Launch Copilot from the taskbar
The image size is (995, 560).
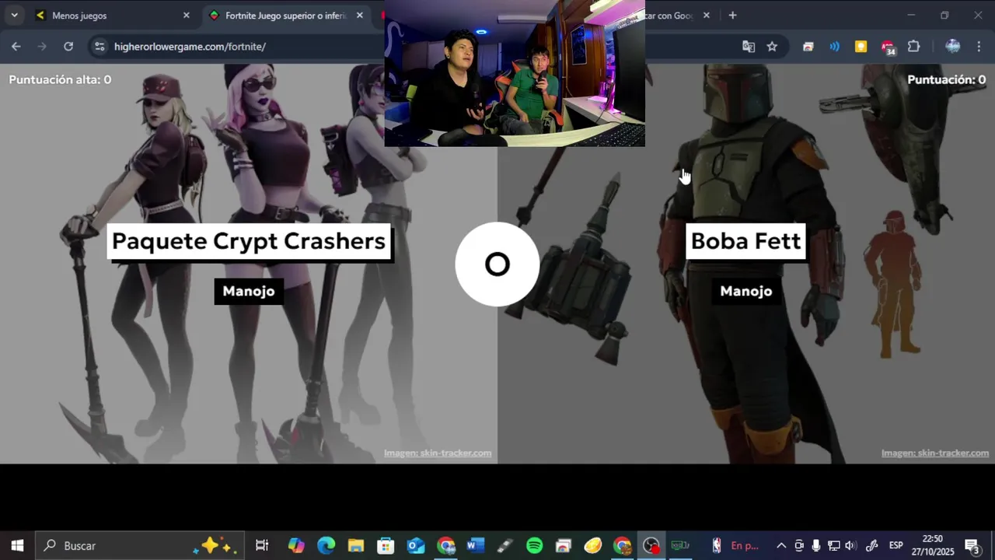(296, 546)
